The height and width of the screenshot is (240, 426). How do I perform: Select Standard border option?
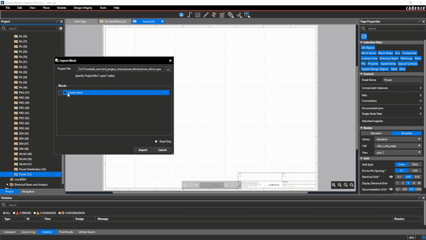pos(376,133)
